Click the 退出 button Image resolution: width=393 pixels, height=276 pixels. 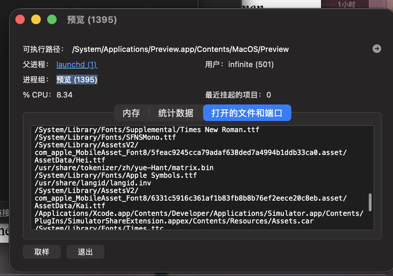click(85, 252)
